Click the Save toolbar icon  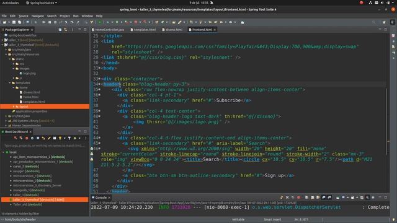14,22
